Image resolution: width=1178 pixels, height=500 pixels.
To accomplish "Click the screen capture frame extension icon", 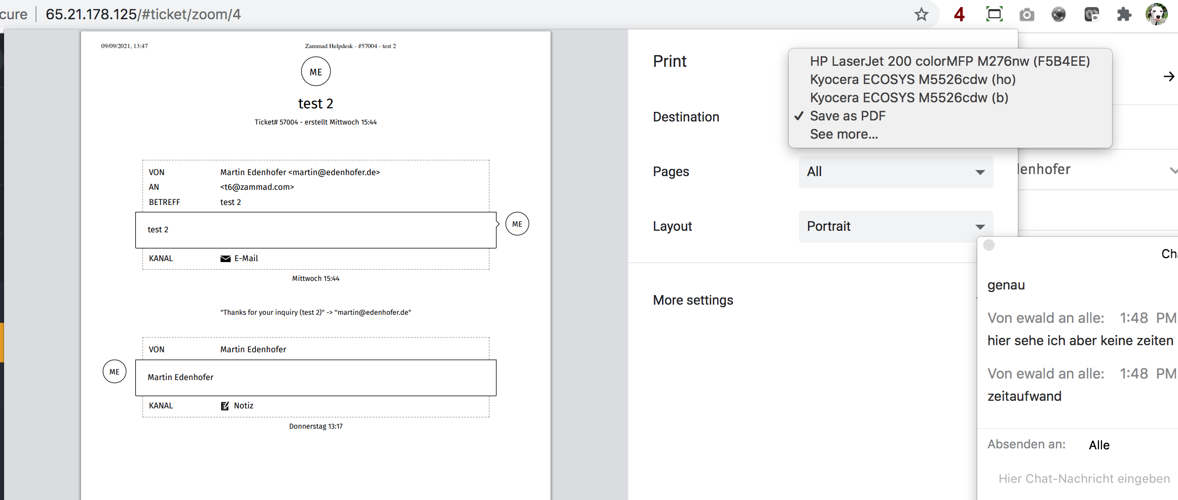I will [994, 14].
